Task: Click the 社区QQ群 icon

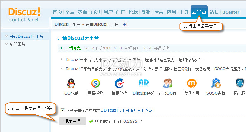Action: tap(168, 83)
